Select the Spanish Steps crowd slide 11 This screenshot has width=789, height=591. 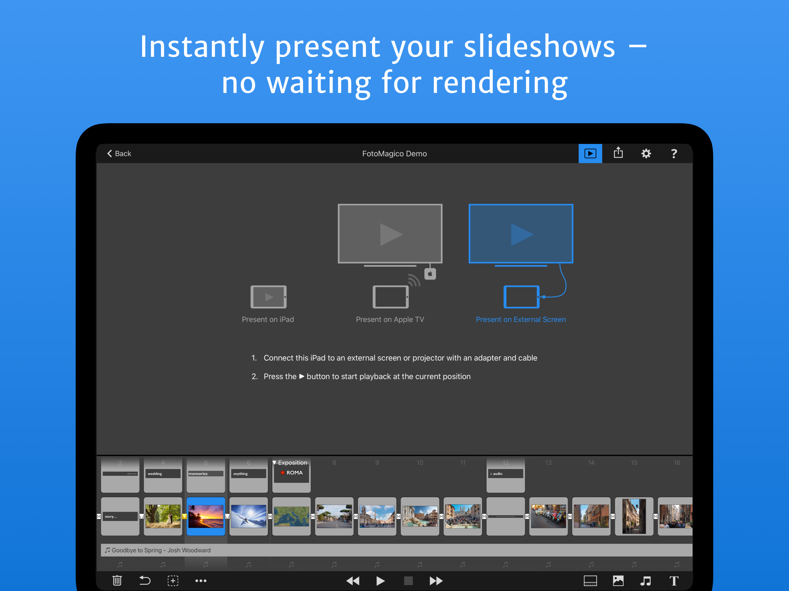463,516
